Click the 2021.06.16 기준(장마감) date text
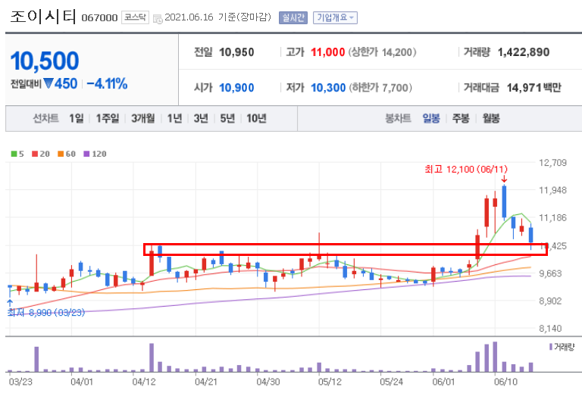This screenshot has height=393, width=582. [218, 17]
